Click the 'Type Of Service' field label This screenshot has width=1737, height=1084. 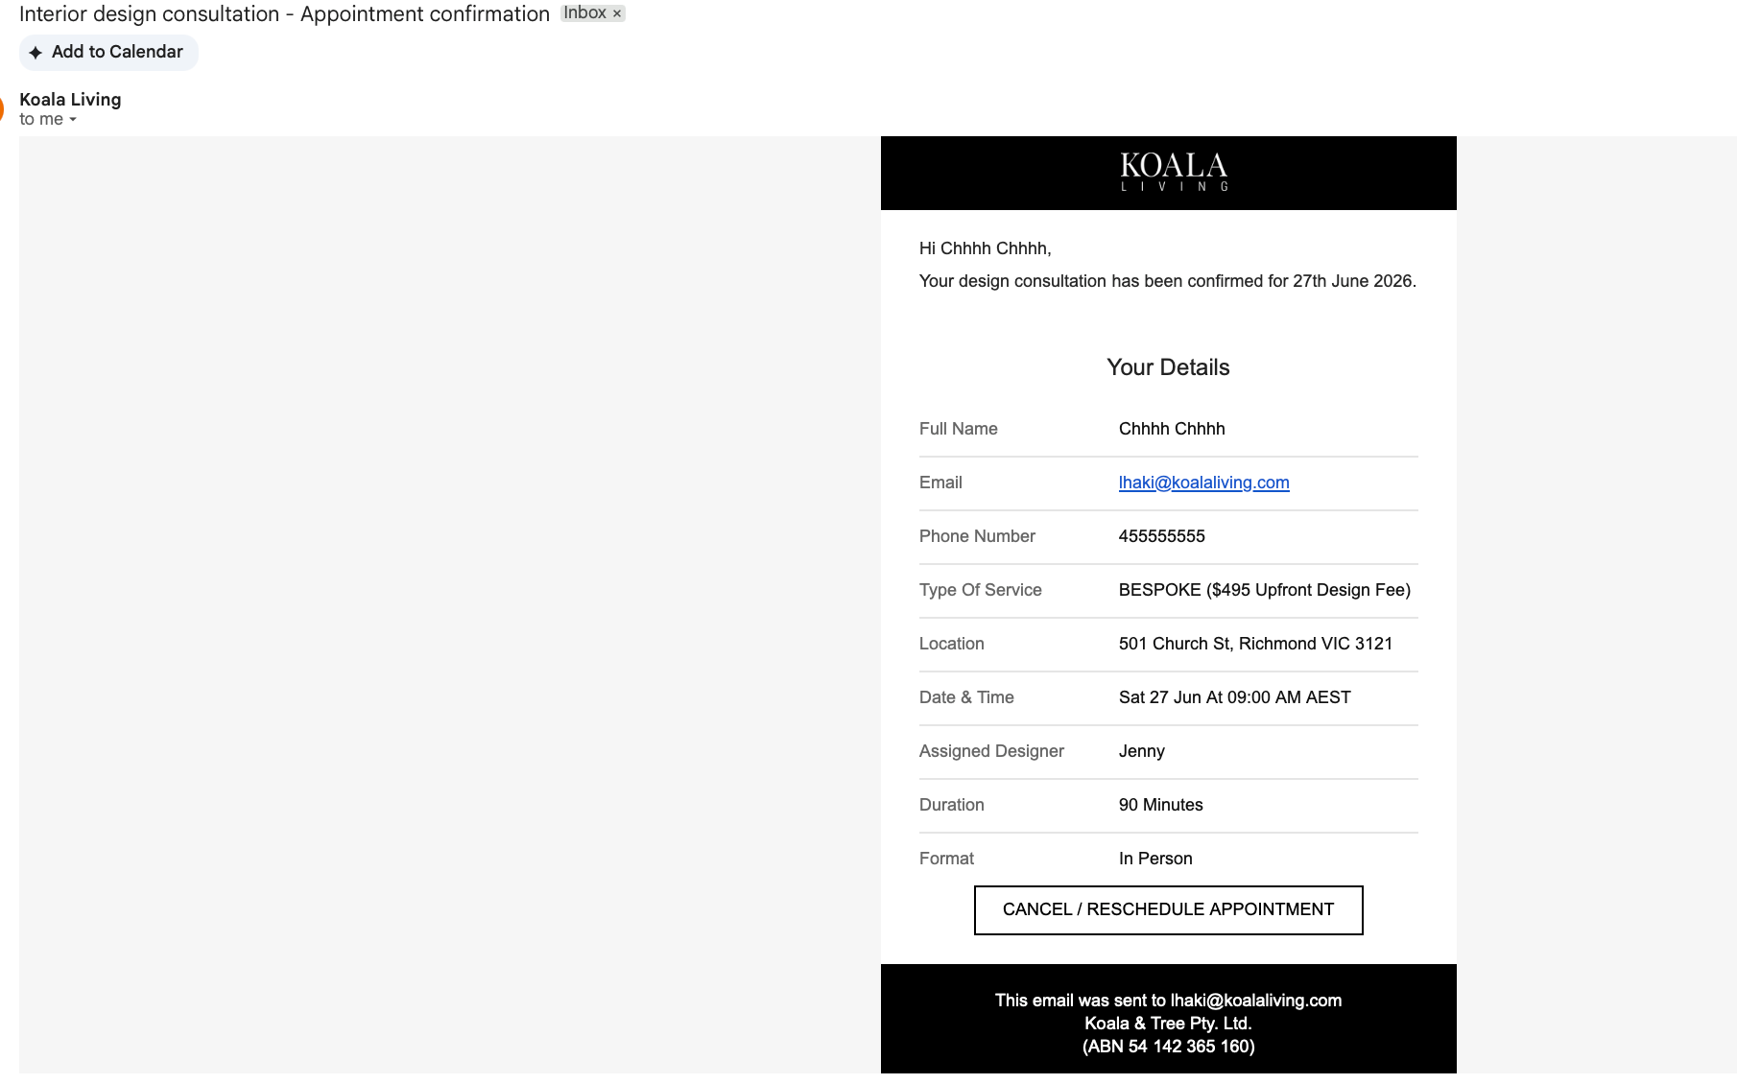[x=980, y=590]
